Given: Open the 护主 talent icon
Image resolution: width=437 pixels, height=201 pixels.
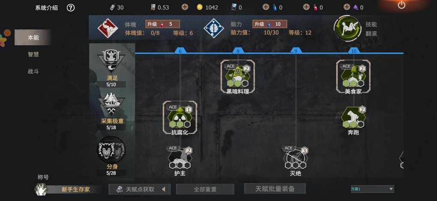Looking at the screenshot, I should (180, 159).
